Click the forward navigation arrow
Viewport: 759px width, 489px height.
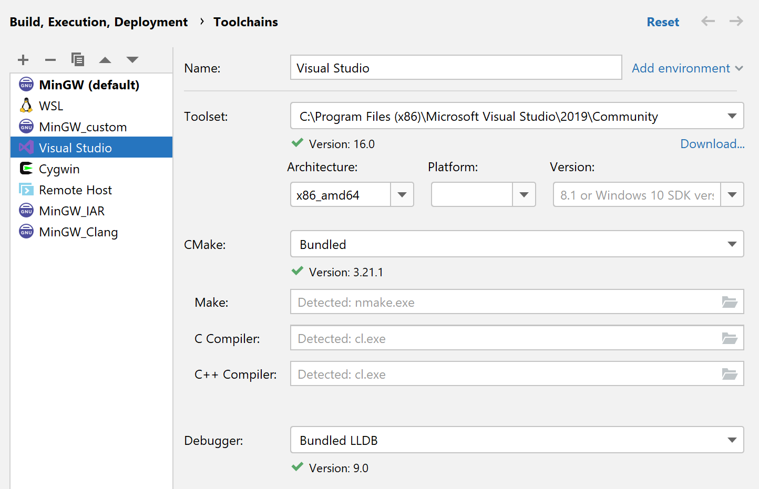coord(736,22)
